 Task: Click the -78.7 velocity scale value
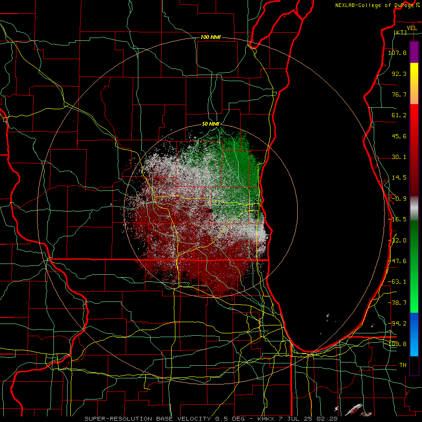(x=397, y=303)
